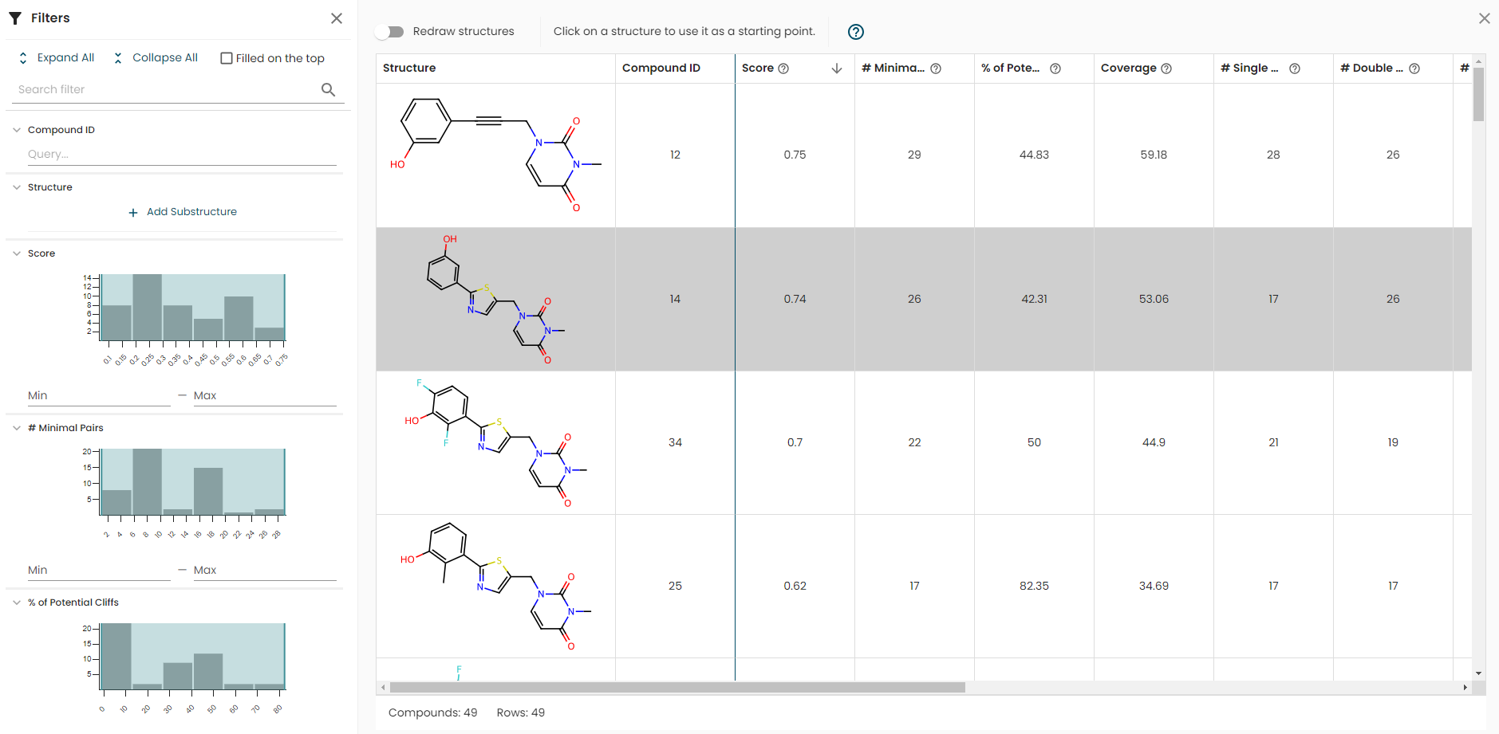Click the # Minimal Pairs column info icon
Viewport: 1499px width, 734px height.
click(x=936, y=69)
